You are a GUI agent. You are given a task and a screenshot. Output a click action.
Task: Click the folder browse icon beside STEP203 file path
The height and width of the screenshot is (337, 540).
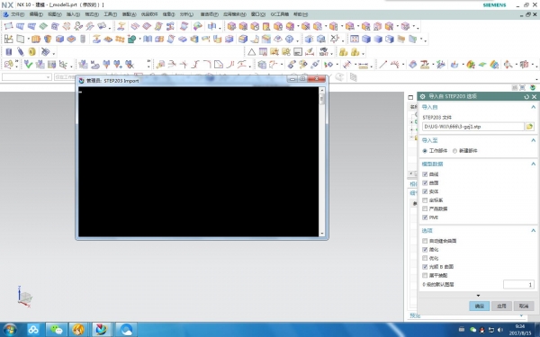click(x=529, y=127)
